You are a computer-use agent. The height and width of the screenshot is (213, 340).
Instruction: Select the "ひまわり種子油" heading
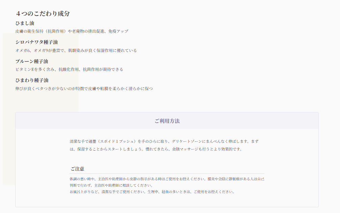click(32, 80)
